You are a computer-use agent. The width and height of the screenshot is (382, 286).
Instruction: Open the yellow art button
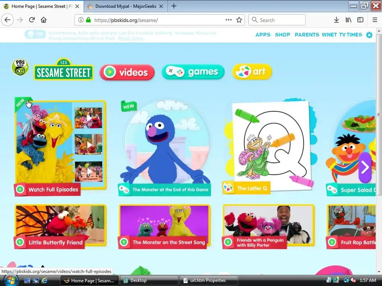coord(252,72)
